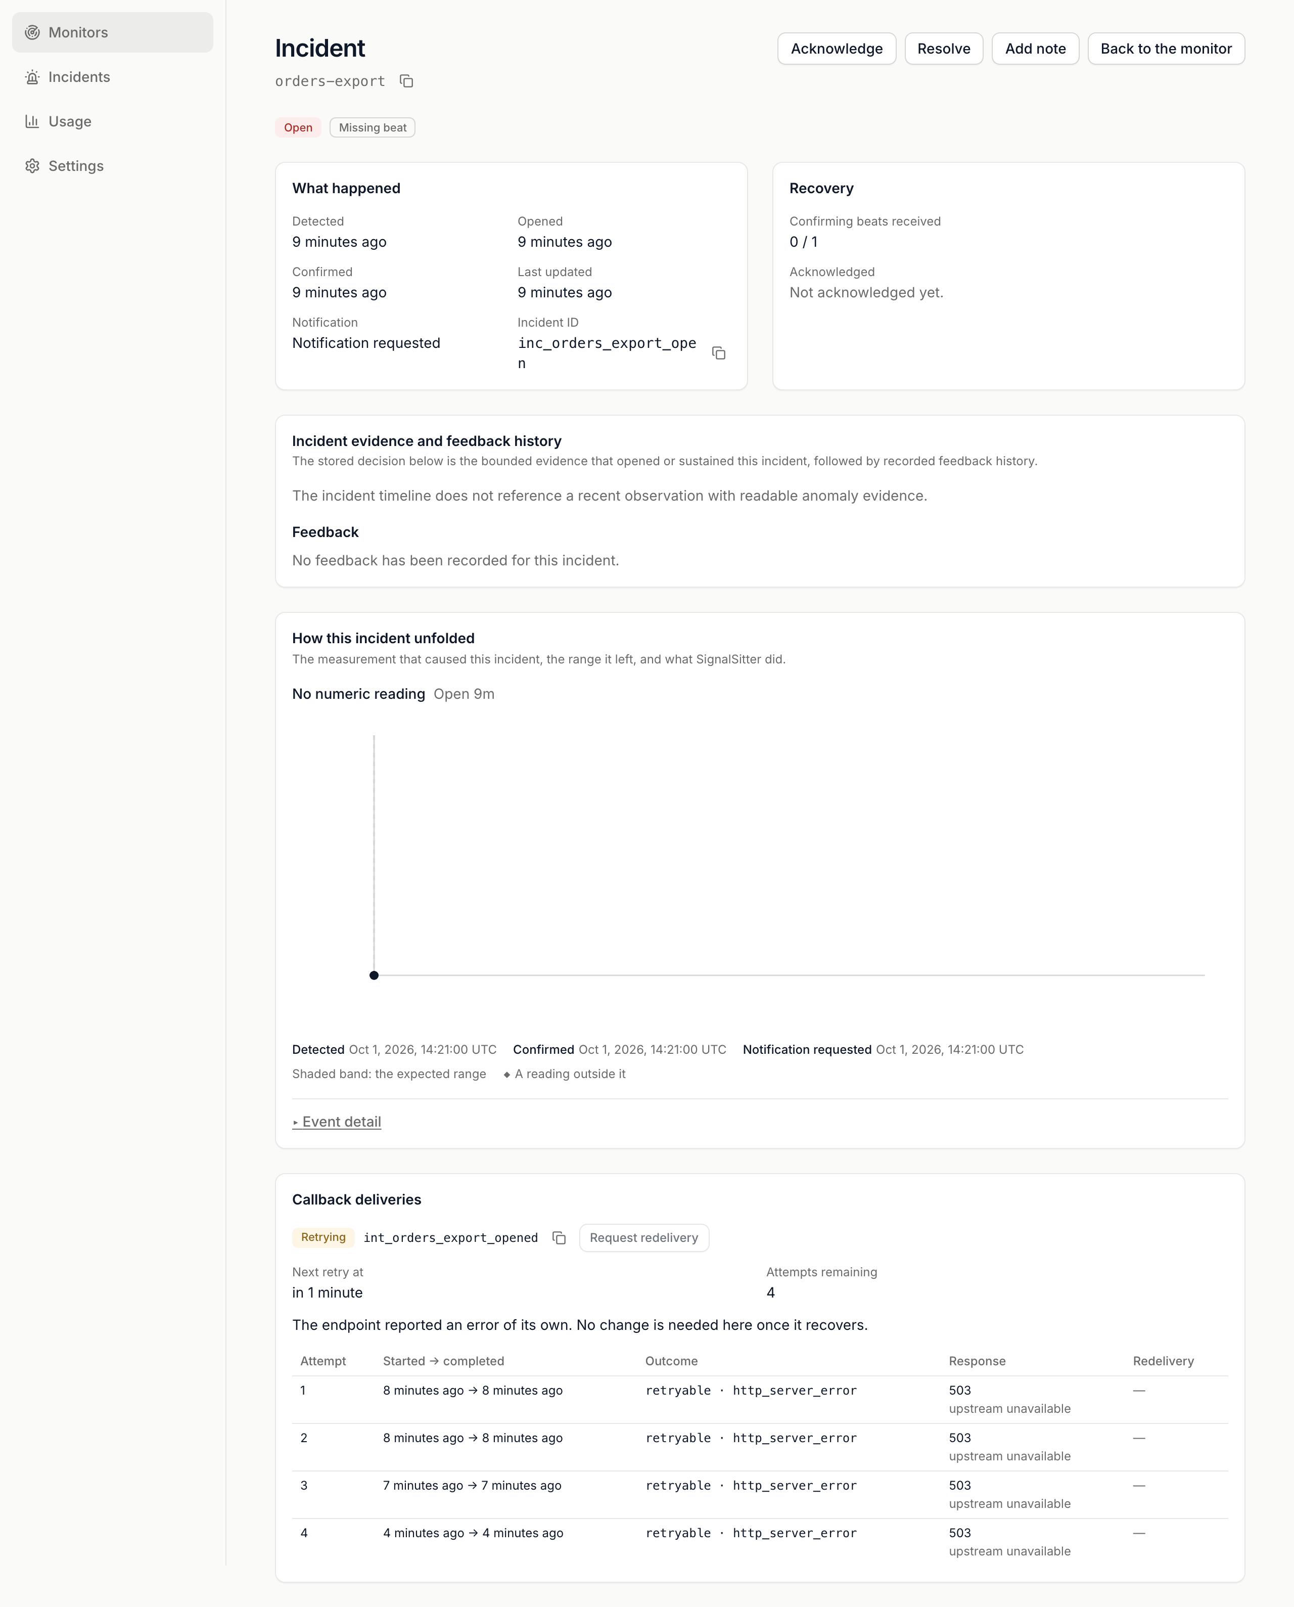Click the Settings gear icon
1294x1607 pixels.
coord(32,165)
